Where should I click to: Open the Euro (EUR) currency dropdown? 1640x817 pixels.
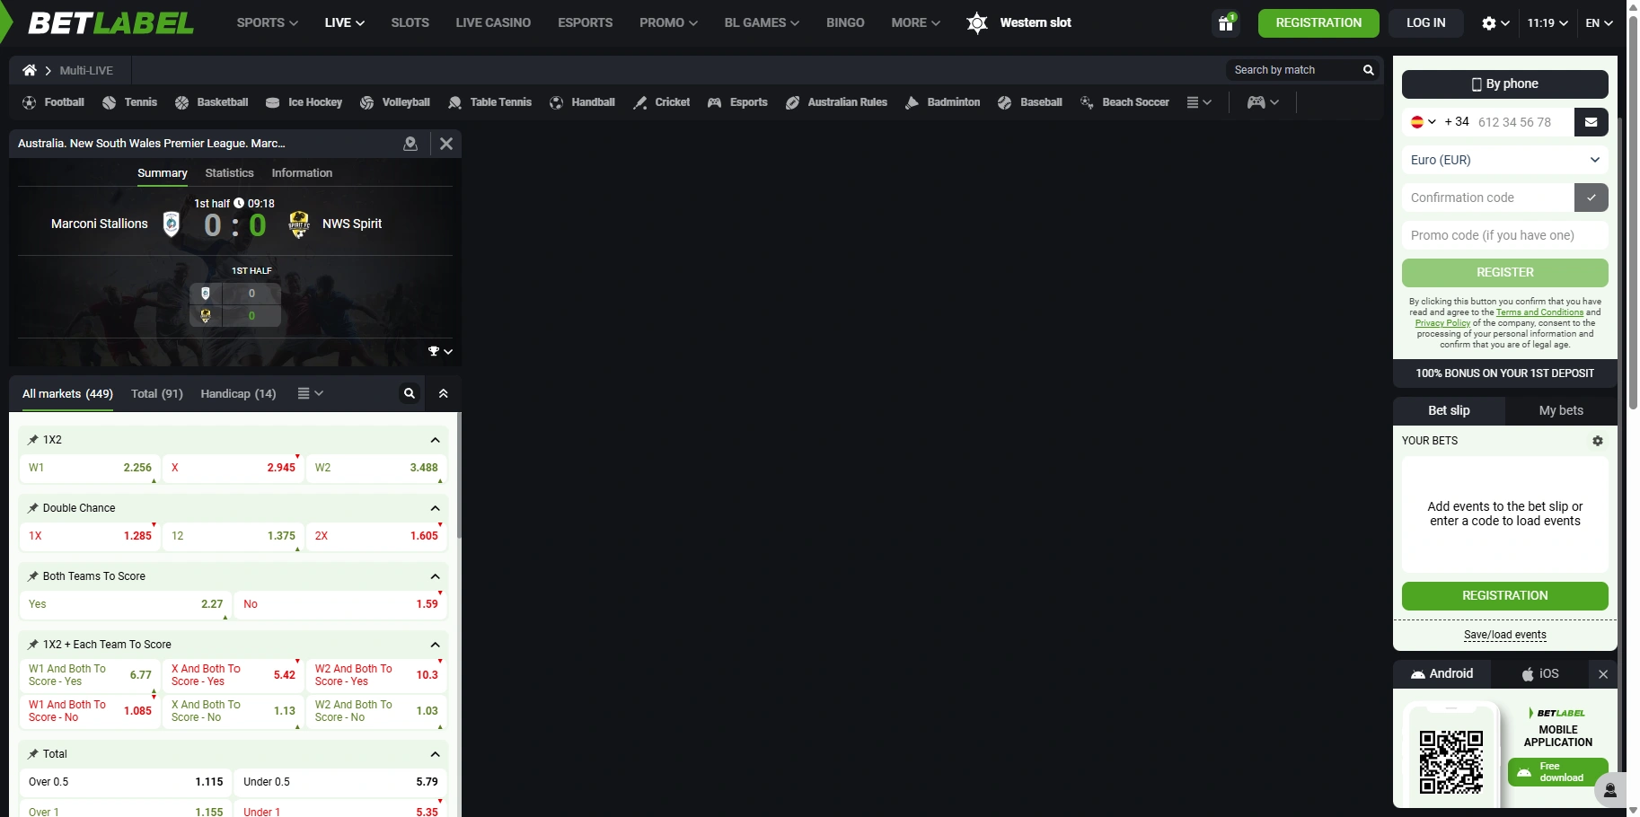click(x=1504, y=160)
